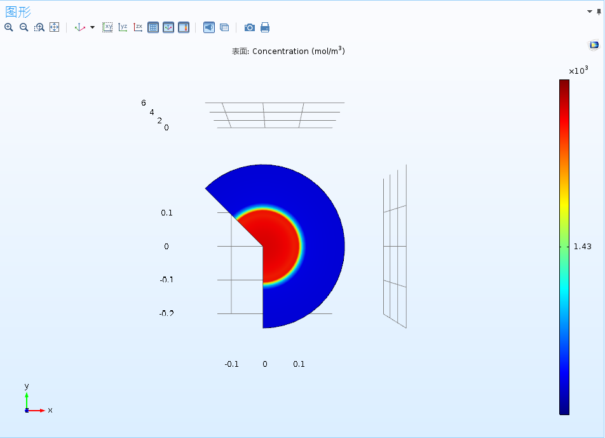The height and width of the screenshot is (438, 605).
Task: Click the Zoom Out magnifier icon
Action: click(x=24, y=27)
